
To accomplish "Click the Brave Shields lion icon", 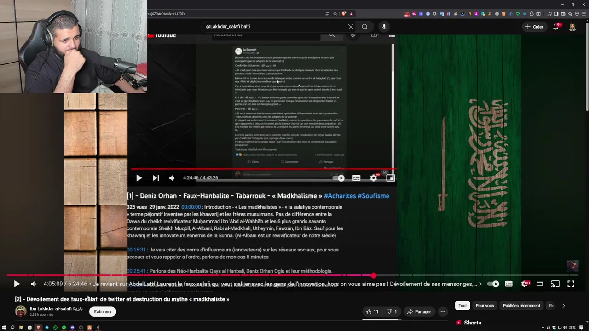I will [x=344, y=14].
